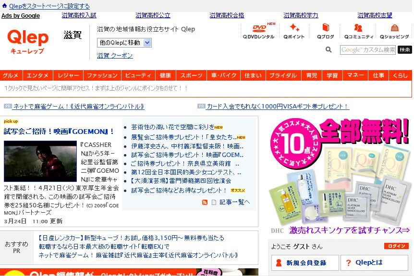Open the 滋賀 クーポン link
The image size is (414, 276).
point(115,55)
